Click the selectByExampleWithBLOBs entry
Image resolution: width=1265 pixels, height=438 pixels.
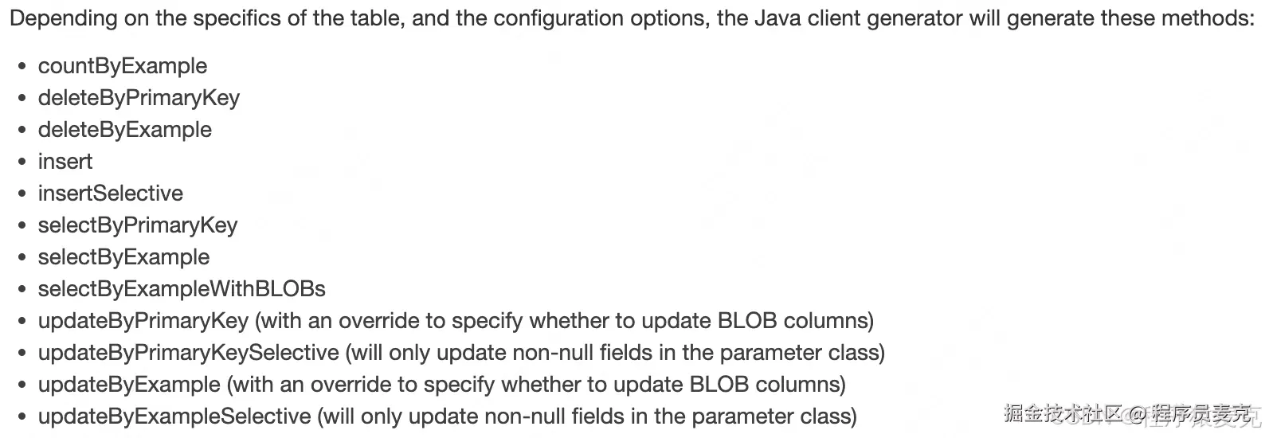182,289
